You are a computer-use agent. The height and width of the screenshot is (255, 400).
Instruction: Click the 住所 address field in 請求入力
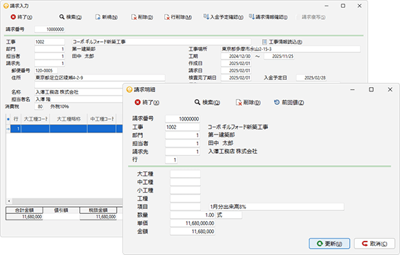[x=100, y=78]
